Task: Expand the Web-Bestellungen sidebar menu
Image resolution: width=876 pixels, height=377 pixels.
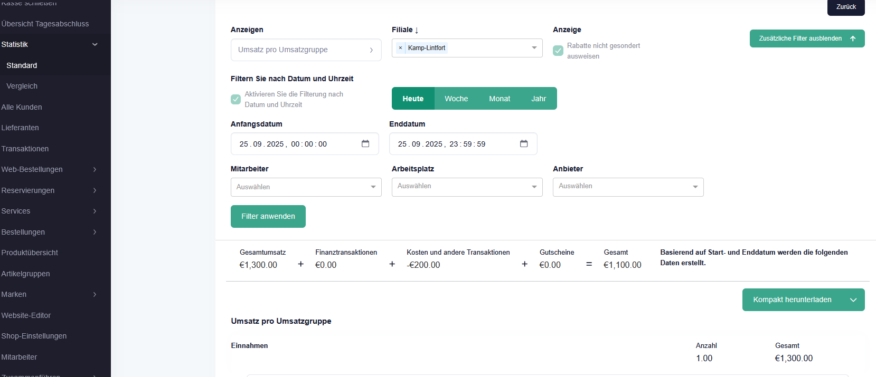Action: pyautogui.click(x=95, y=169)
